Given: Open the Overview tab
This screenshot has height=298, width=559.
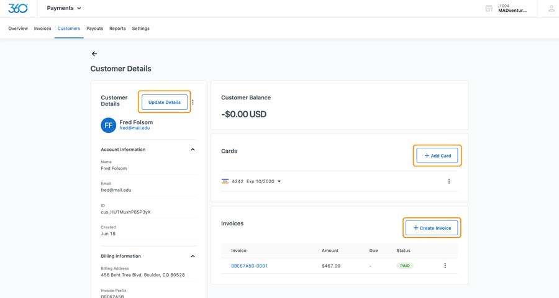Looking at the screenshot, I should coord(18,29).
